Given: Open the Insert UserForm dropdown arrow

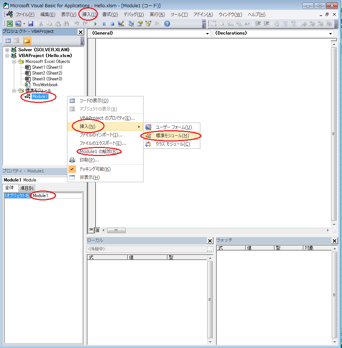Looking at the screenshot, I should pos(24,24).
